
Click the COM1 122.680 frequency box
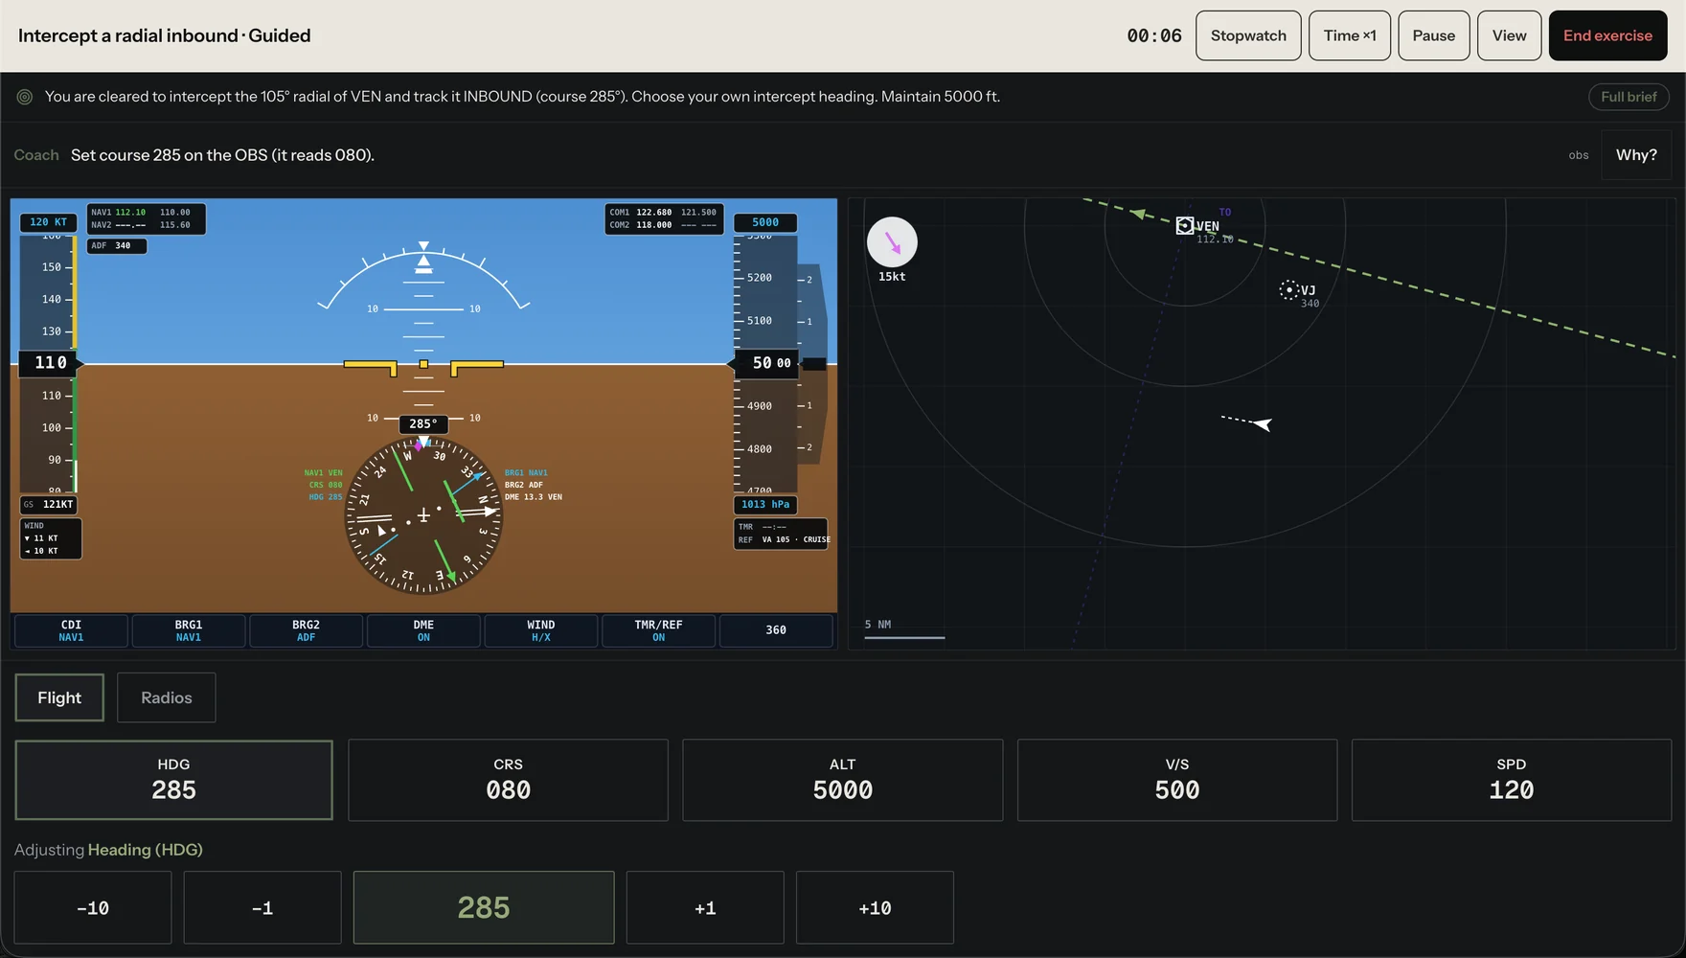(x=664, y=218)
